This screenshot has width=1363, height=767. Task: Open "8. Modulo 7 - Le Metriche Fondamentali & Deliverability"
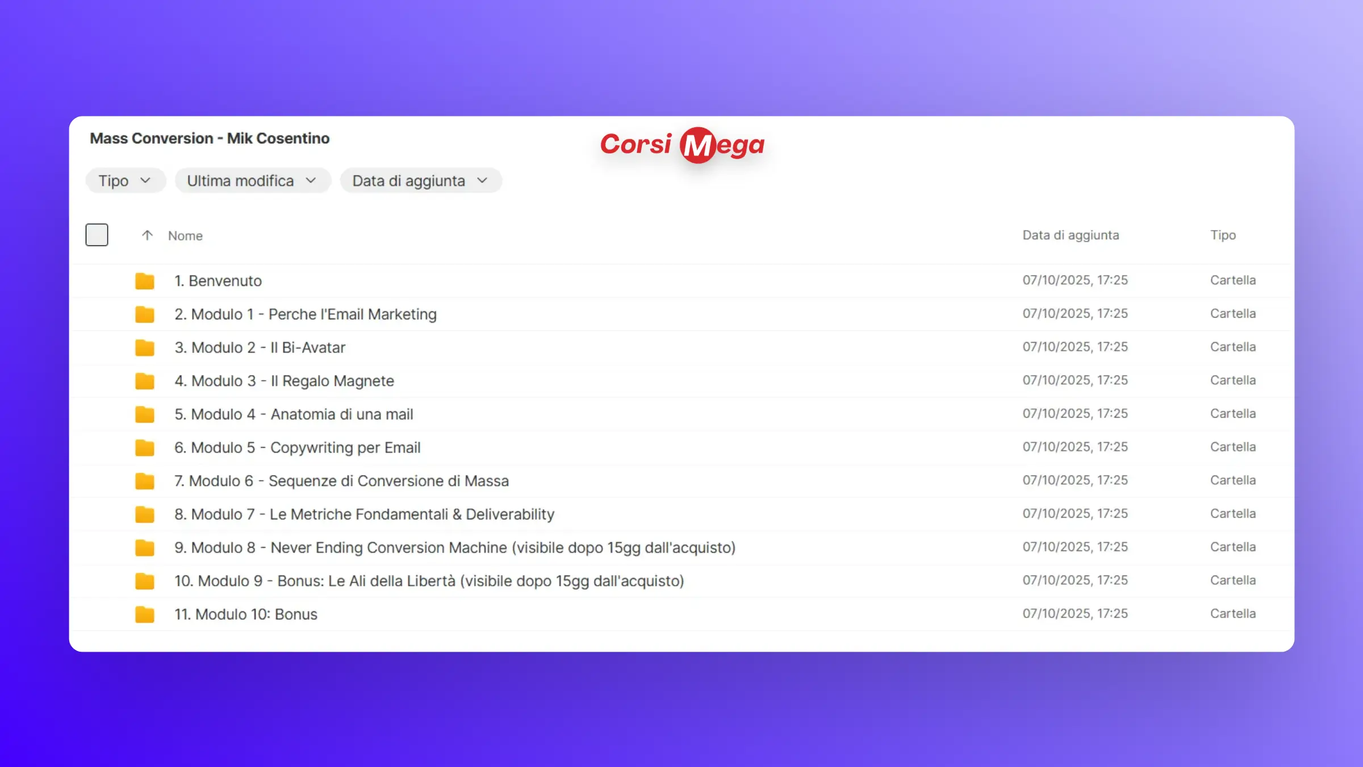pyautogui.click(x=364, y=514)
